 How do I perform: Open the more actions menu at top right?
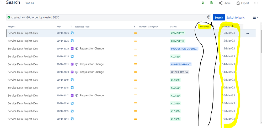256,3
